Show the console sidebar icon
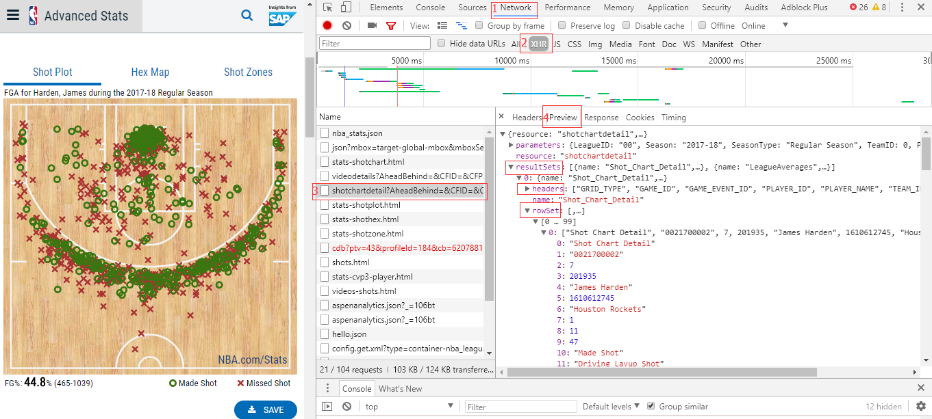The width and height of the screenshot is (932, 419). 327,406
